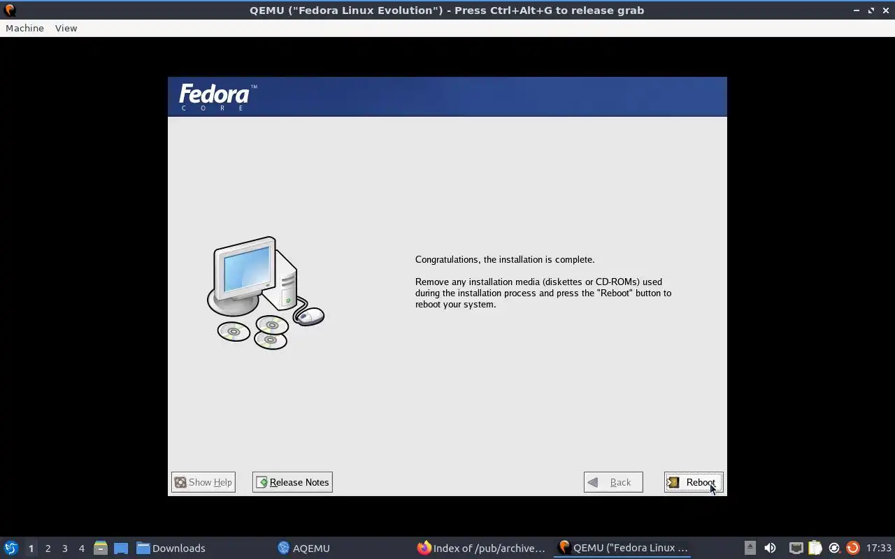895x559 pixels.
Task: Switch to workspace 2
Action: tap(48, 549)
